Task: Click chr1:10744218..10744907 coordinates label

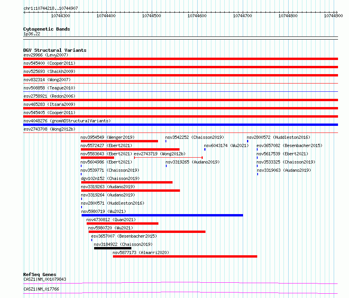Action: [x=51, y=8]
